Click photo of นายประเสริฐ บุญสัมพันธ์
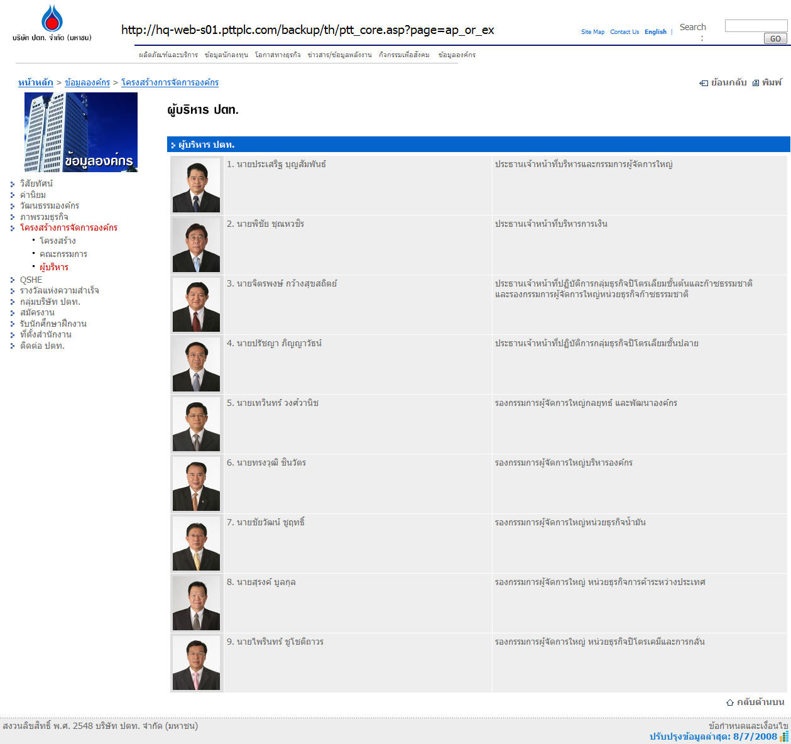791x744 pixels. tap(197, 185)
